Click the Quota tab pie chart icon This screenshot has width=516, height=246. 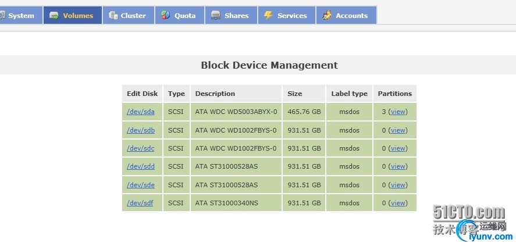[x=166, y=15]
